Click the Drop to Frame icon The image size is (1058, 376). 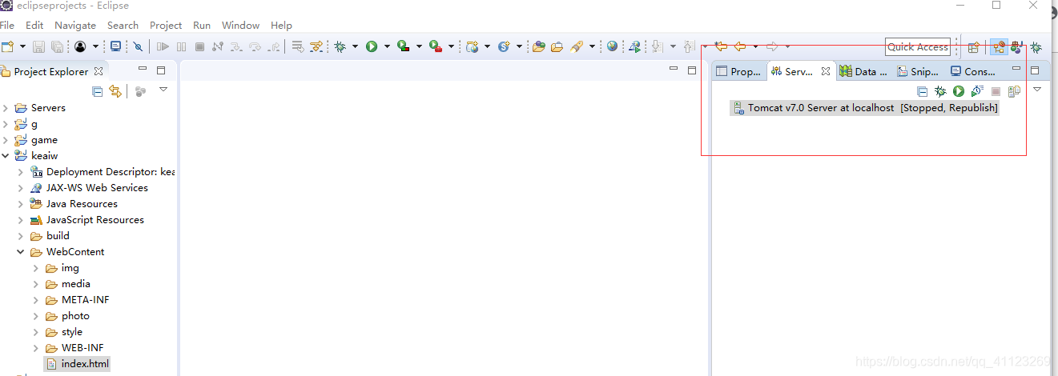click(x=297, y=46)
